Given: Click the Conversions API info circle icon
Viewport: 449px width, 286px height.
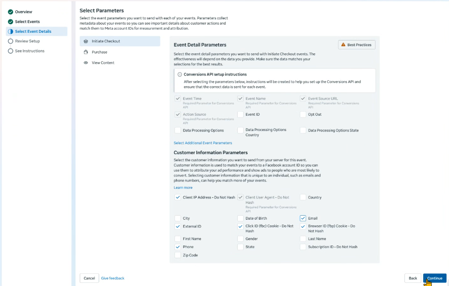Looking at the screenshot, I should tap(179, 74).
